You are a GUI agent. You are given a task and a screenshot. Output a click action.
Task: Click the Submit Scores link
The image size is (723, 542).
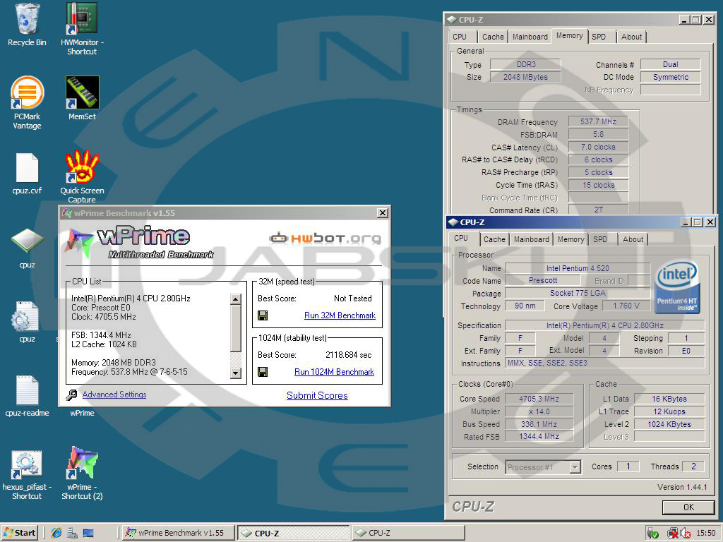pos(317,395)
